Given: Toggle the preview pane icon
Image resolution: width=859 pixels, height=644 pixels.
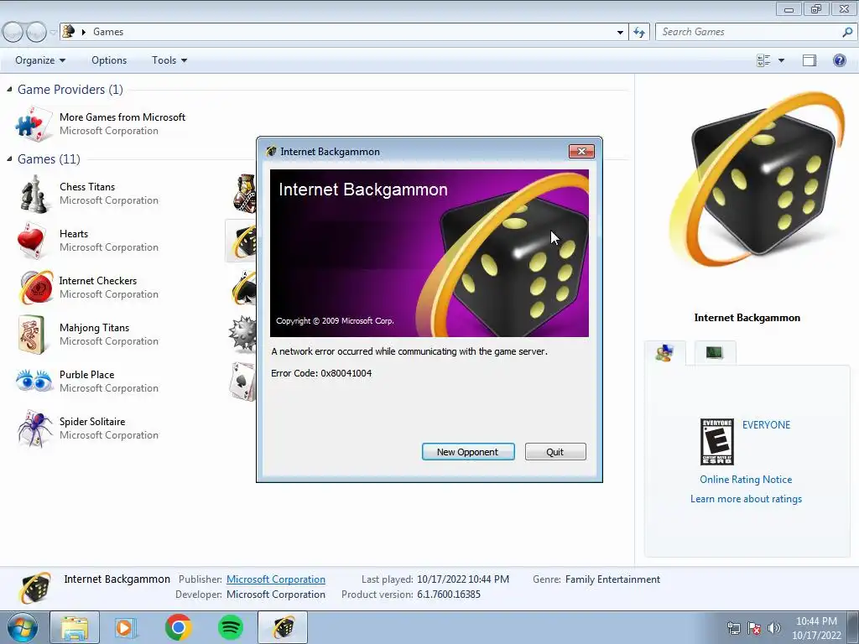Looking at the screenshot, I should click(x=810, y=60).
